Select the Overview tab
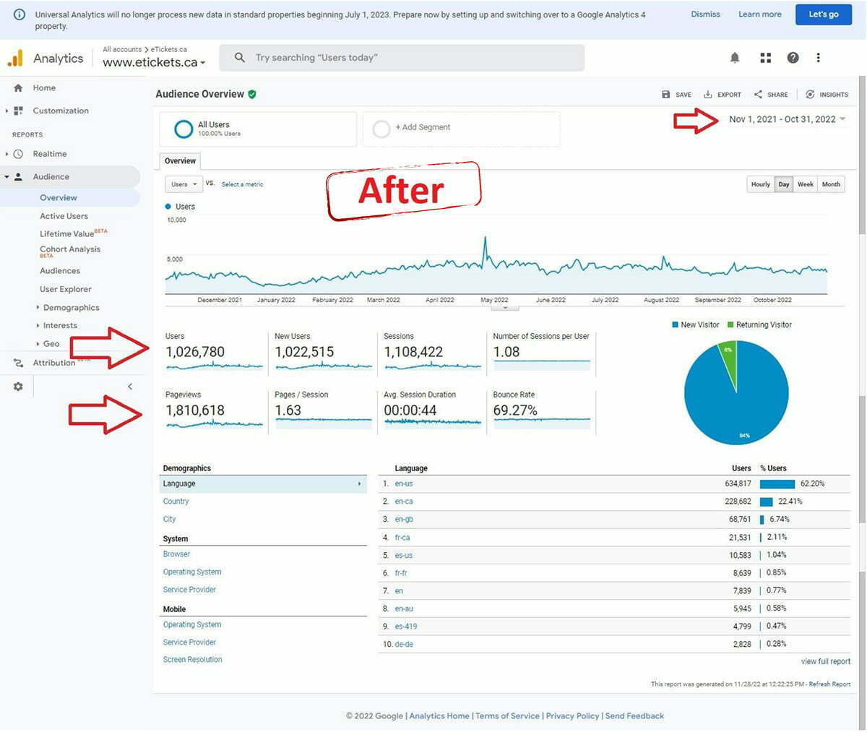The height and width of the screenshot is (732, 867). [180, 161]
